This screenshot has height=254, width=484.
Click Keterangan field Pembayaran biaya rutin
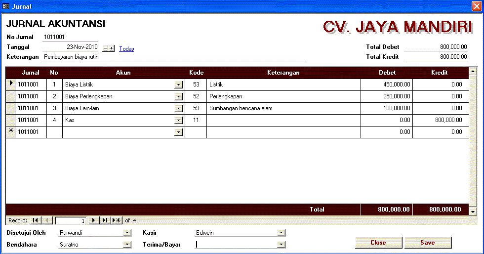(174, 57)
